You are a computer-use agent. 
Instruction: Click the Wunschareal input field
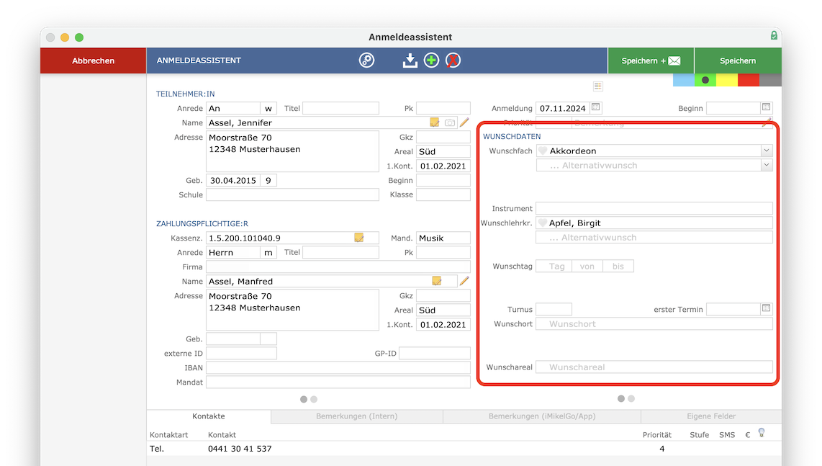tap(654, 367)
